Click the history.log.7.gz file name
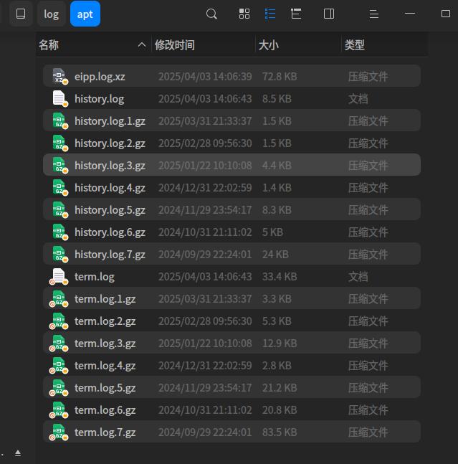 [x=110, y=255]
